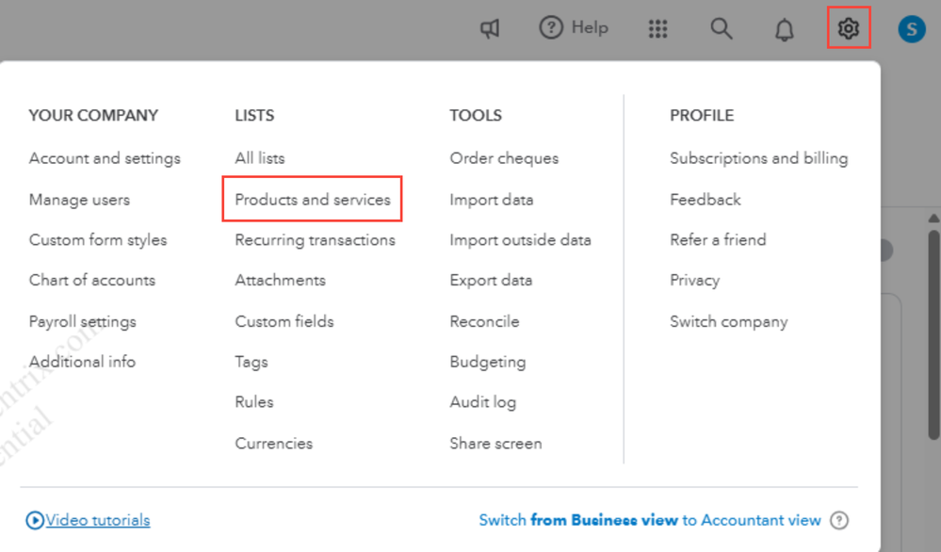This screenshot has height=552, width=941.
Task: Open Chart of accounts
Action: (91, 280)
